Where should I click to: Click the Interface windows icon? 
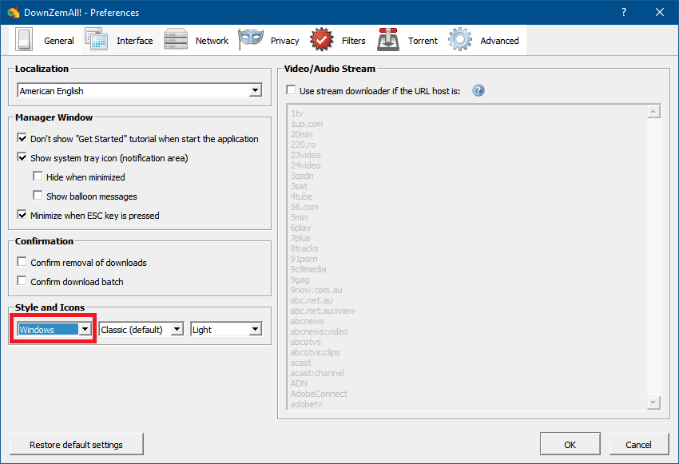click(96, 39)
